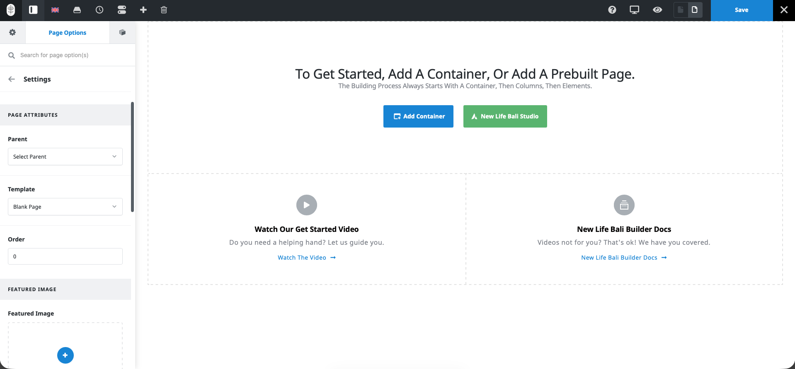795x369 pixels.
Task: Click the Parent field label
Action: tap(17, 139)
